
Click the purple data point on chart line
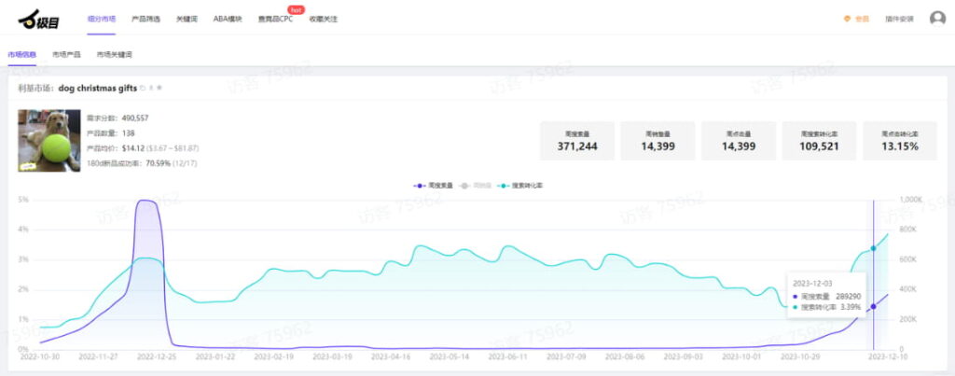click(873, 306)
